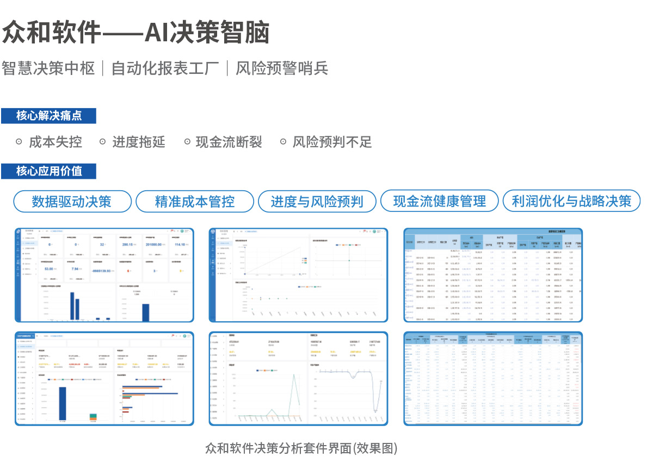Click the 现金流断裂 pain point text
This screenshot has width=653, height=469.
point(229,142)
